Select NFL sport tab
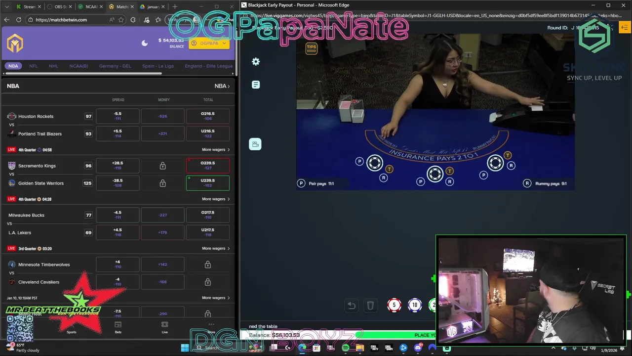Screen dimensions: 632x356 click(33, 66)
